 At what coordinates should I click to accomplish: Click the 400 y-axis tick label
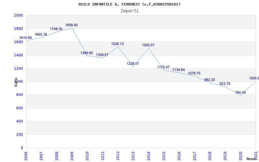[20, 121]
